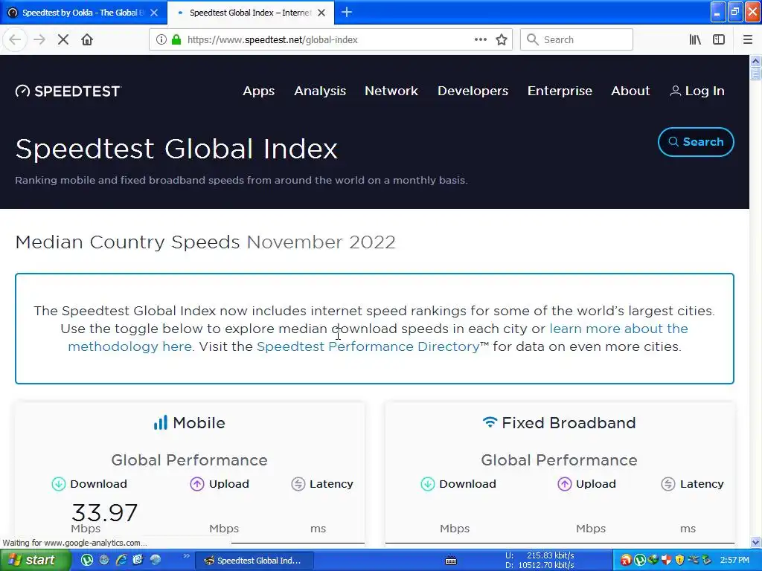Bookmark this page with the star icon
The width and height of the screenshot is (762, 571).
click(x=502, y=39)
